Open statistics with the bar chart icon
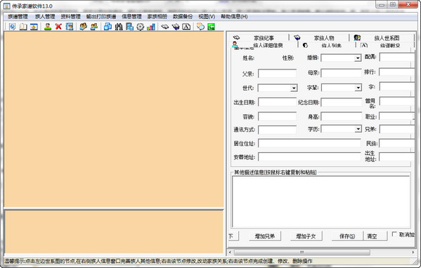The image size is (421, 268). coord(151,27)
